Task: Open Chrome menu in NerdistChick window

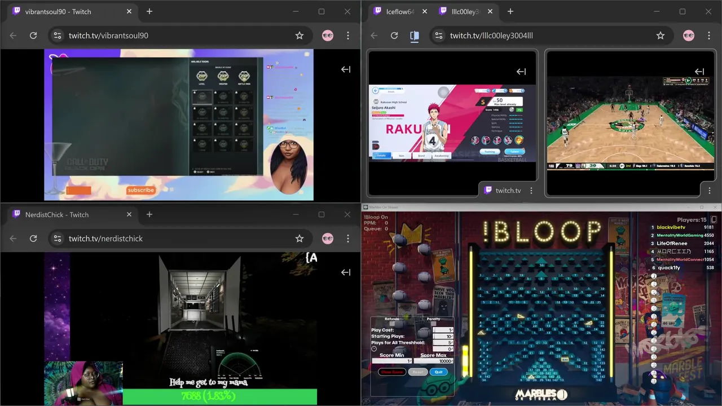Action: (x=348, y=239)
